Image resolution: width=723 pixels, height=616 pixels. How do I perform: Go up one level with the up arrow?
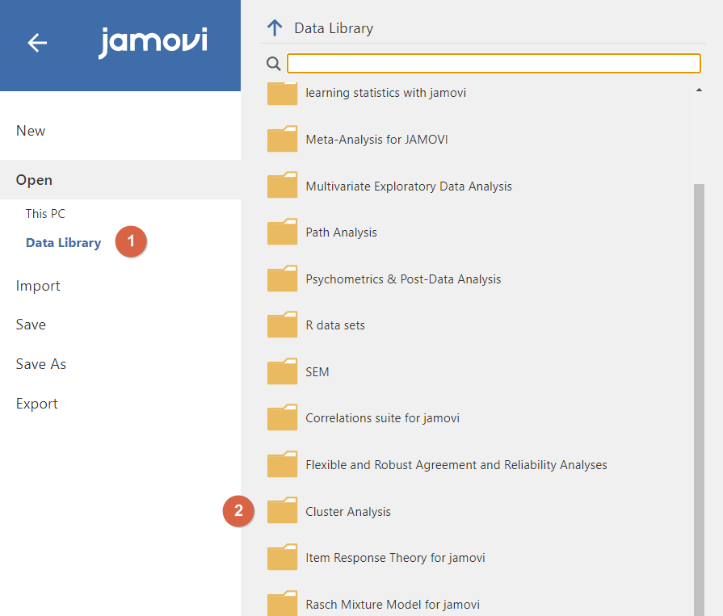point(275,28)
